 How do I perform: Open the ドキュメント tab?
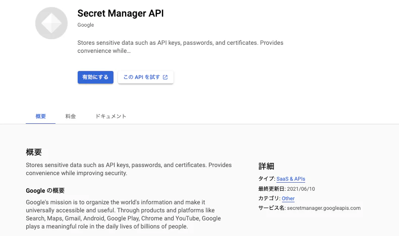pos(110,116)
